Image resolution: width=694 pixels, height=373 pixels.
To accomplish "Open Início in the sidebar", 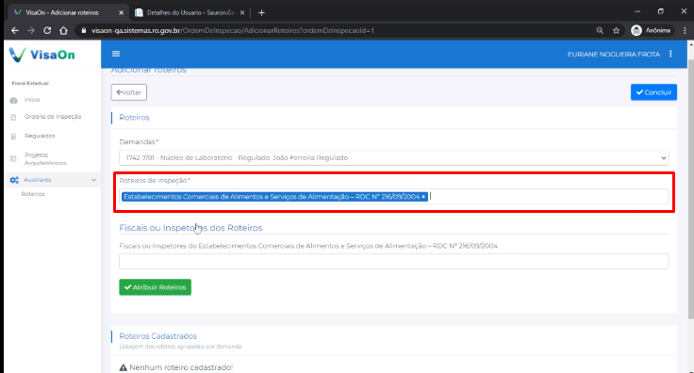I will [x=32, y=100].
